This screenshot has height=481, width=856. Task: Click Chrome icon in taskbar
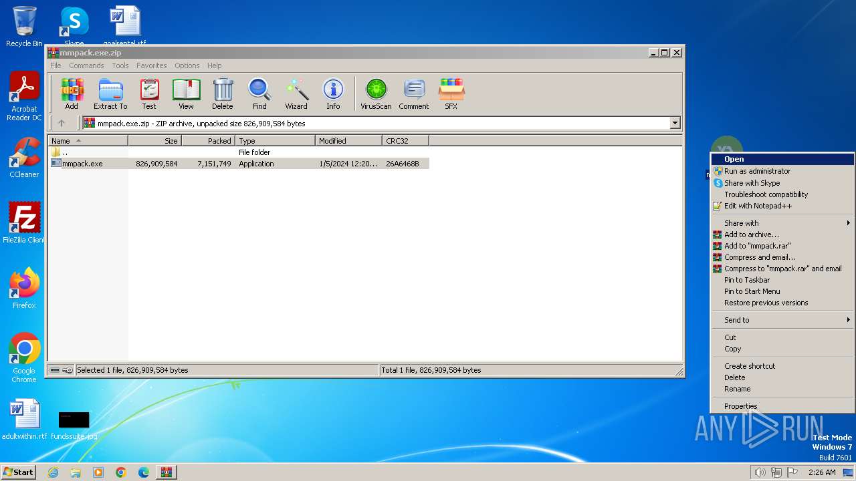coord(121,472)
